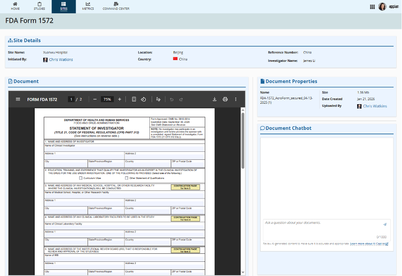Open Chris Watkins profile under Initiated By

point(61,60)
